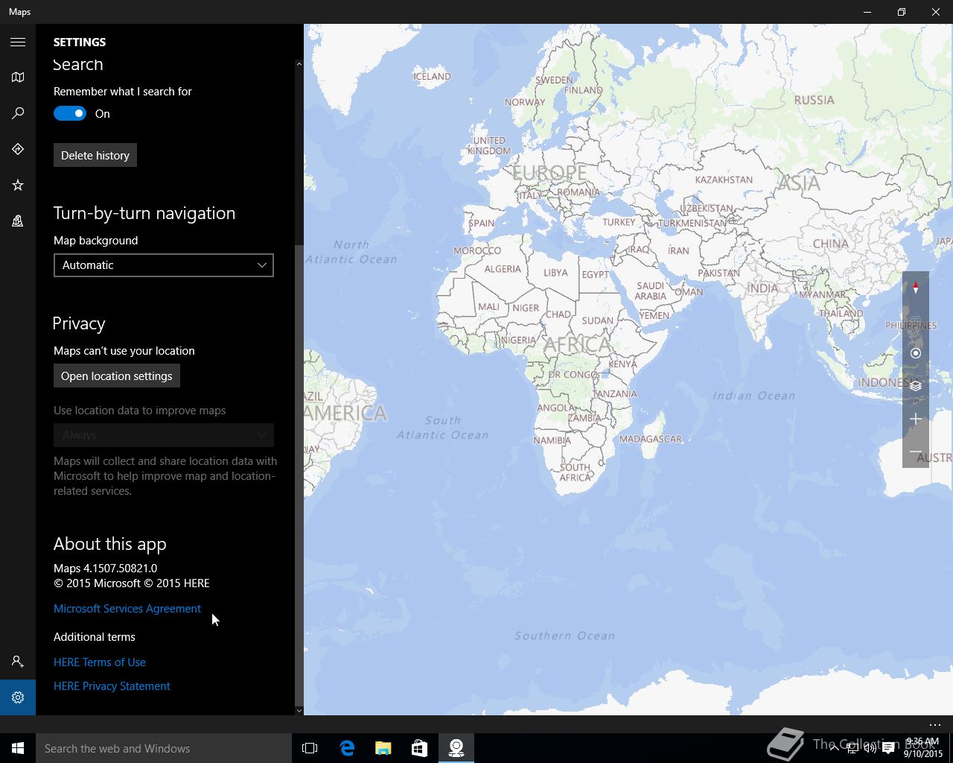The height and width of the screenshot is (763, 953).
Task: Select the Settings gear icon
Action: click(x=18, y=697)
